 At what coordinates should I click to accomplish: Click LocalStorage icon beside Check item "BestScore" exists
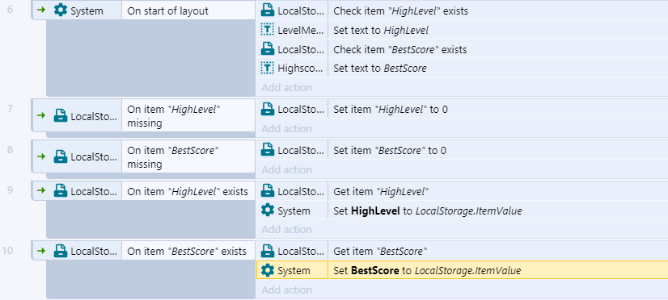[268, 49]
